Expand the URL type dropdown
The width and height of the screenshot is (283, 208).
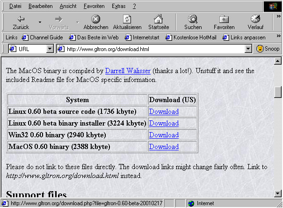(x=50, y=49)
